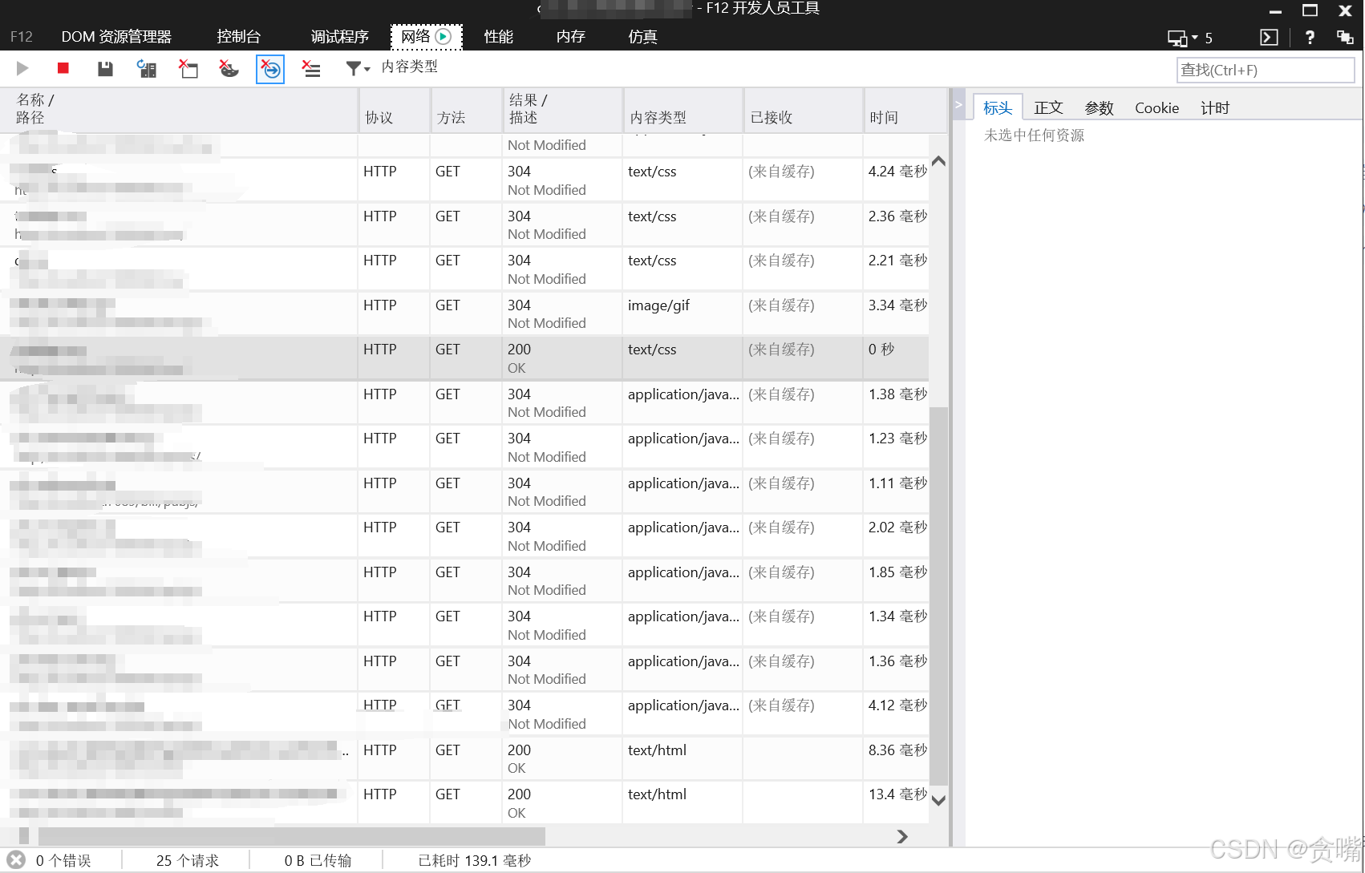Open the content type filter dropdown
This screenshot has width=1365, height=873.
358,69
